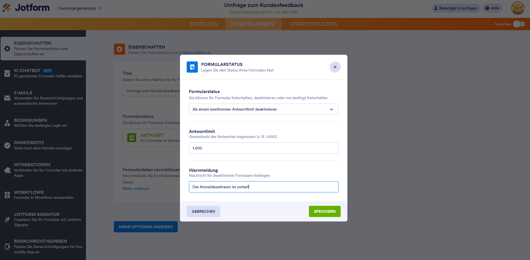Open the profile avatar menu
Screen dimensions: 531x260
(518, 8)
